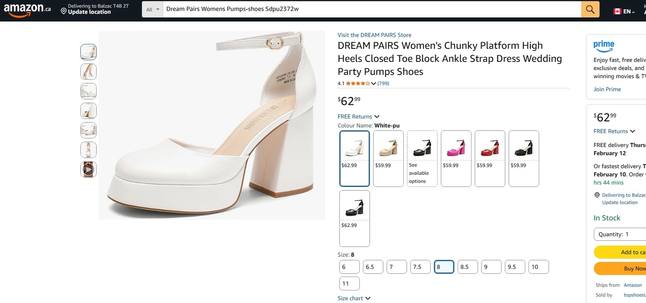The height and width of the screenshot is (303, 646).
Task: Select the second product image thumbnail
Action: click(x=88, y=72)
